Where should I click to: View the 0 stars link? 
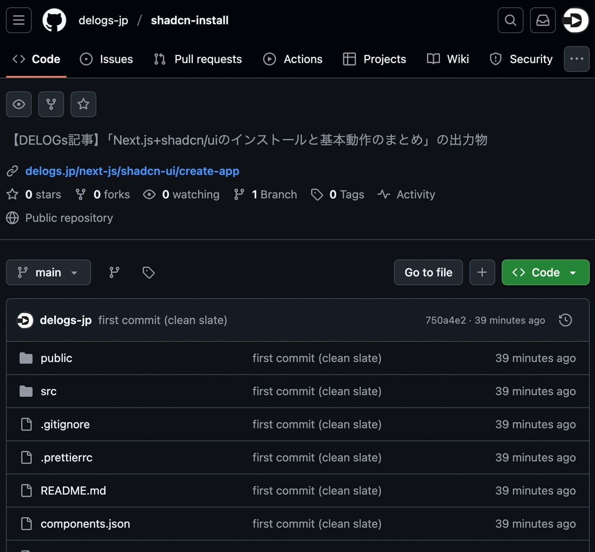(34, 195)
